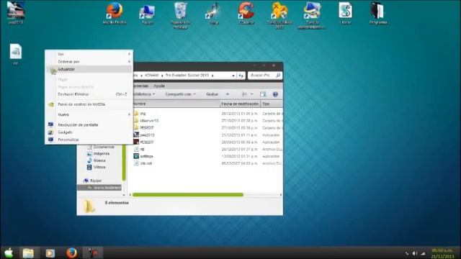Open the Equipo computer desktop icon
The image size is (461, 259).
(x=147, y=14)
